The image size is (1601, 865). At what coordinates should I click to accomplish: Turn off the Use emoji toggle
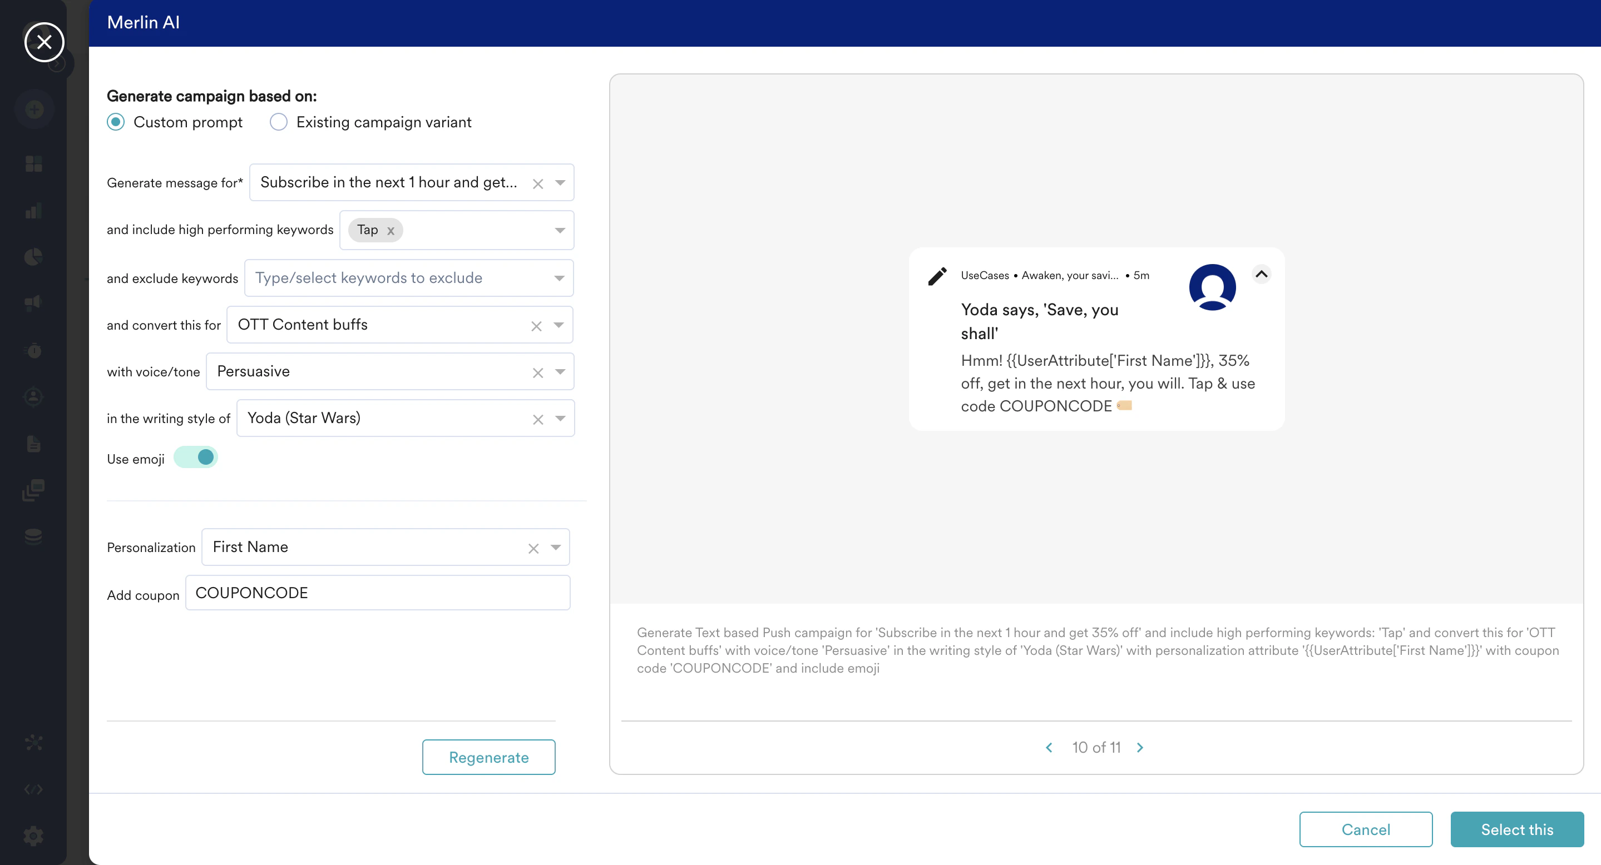pyautogui.click(x=196, y=458)
